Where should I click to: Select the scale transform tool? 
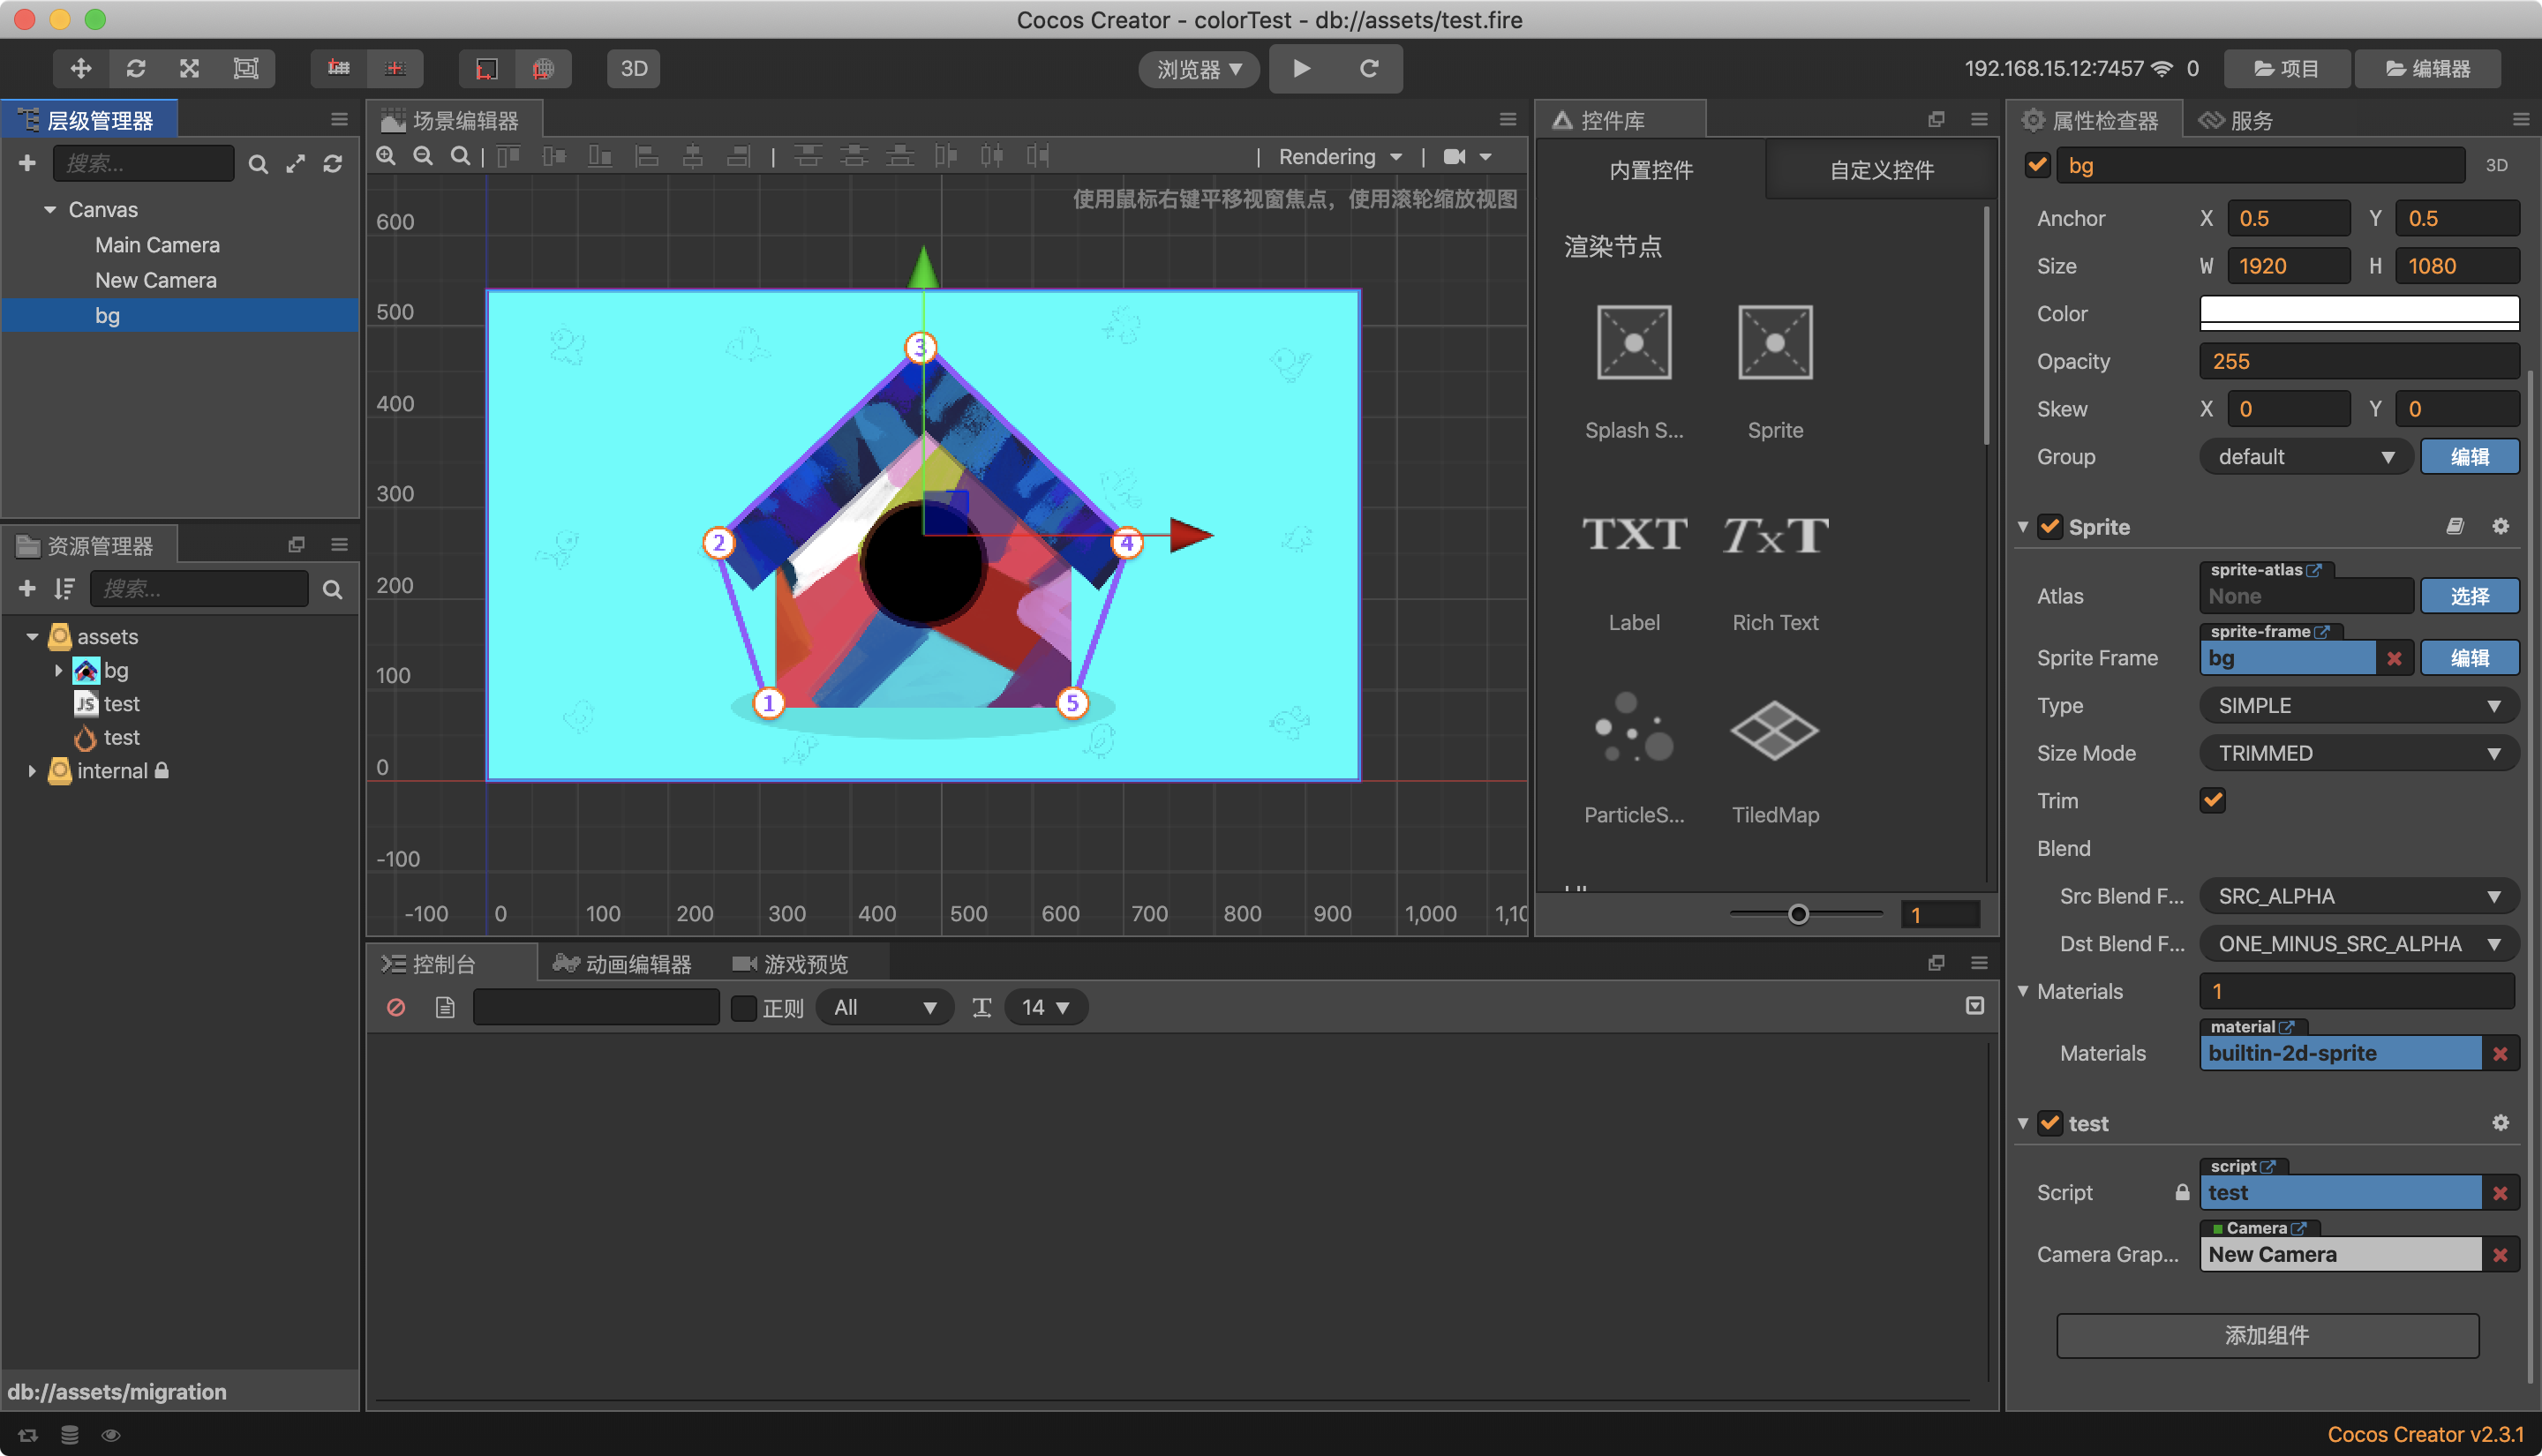[190, 68]
